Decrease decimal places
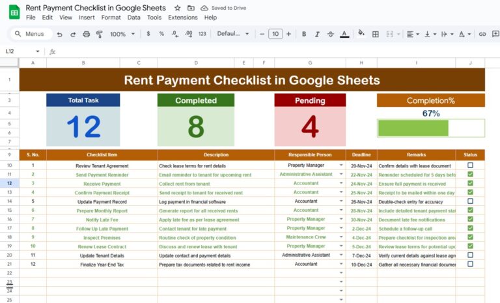 point(174,34)
